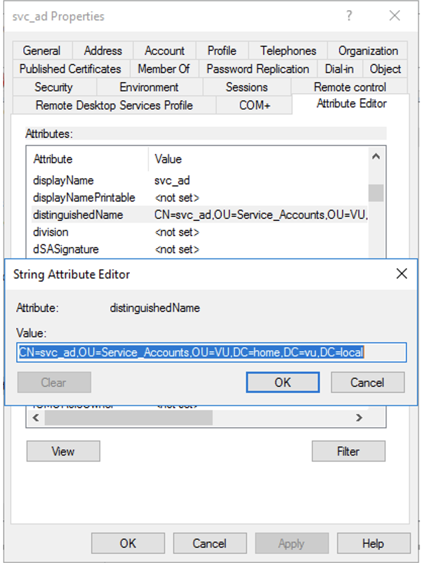Open the Remote Desktop Services Profile tab

pos(114,105)
